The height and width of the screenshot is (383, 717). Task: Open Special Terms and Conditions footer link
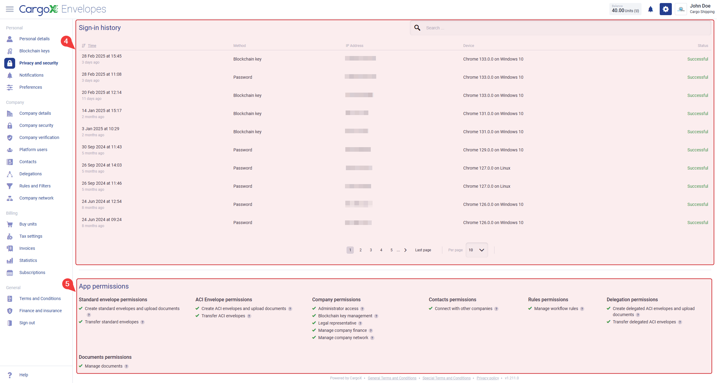point(447,378)
